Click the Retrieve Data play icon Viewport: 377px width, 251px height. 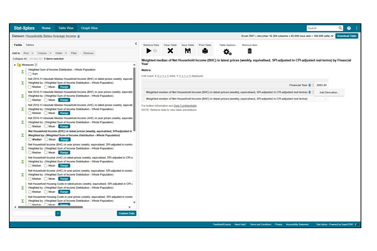[148, 51]
